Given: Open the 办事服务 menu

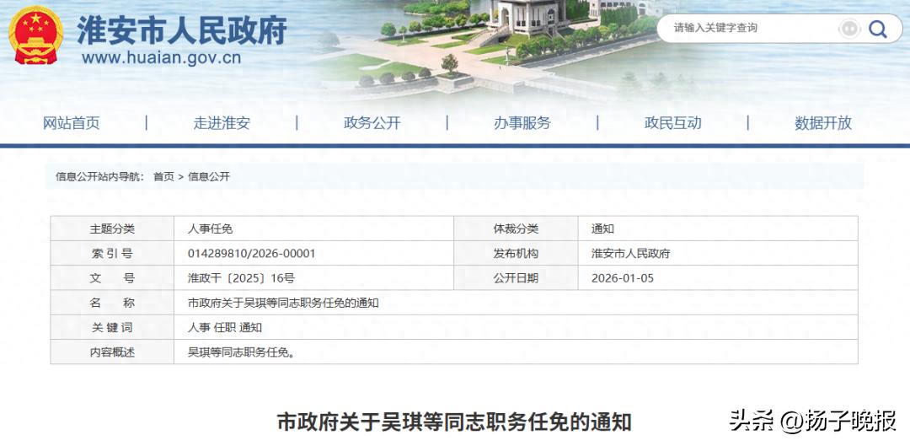Looking at the screenshot, I should point(522,123).
